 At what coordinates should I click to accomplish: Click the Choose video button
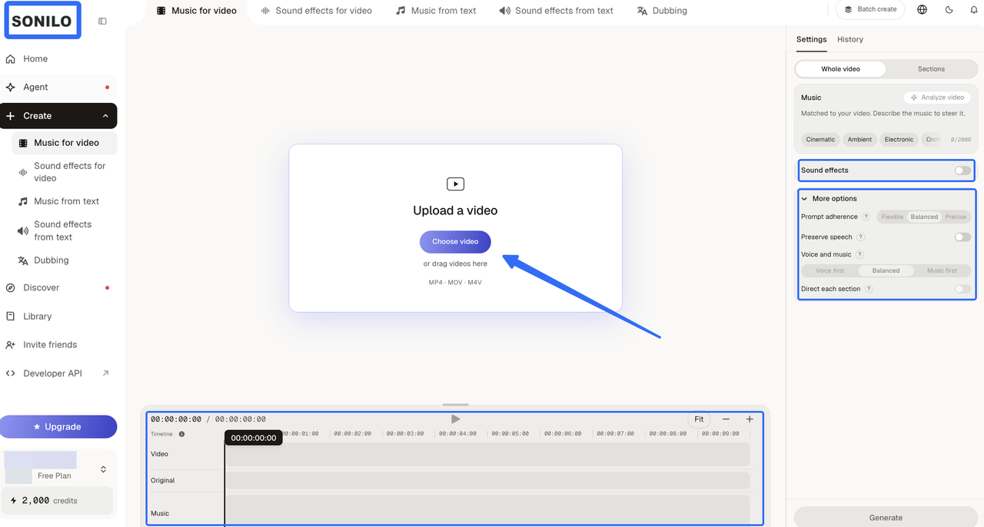tap(455, 242)
